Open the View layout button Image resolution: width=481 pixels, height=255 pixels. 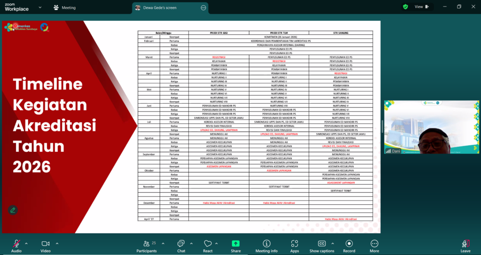pyautogui.click(x=421, y=7)
